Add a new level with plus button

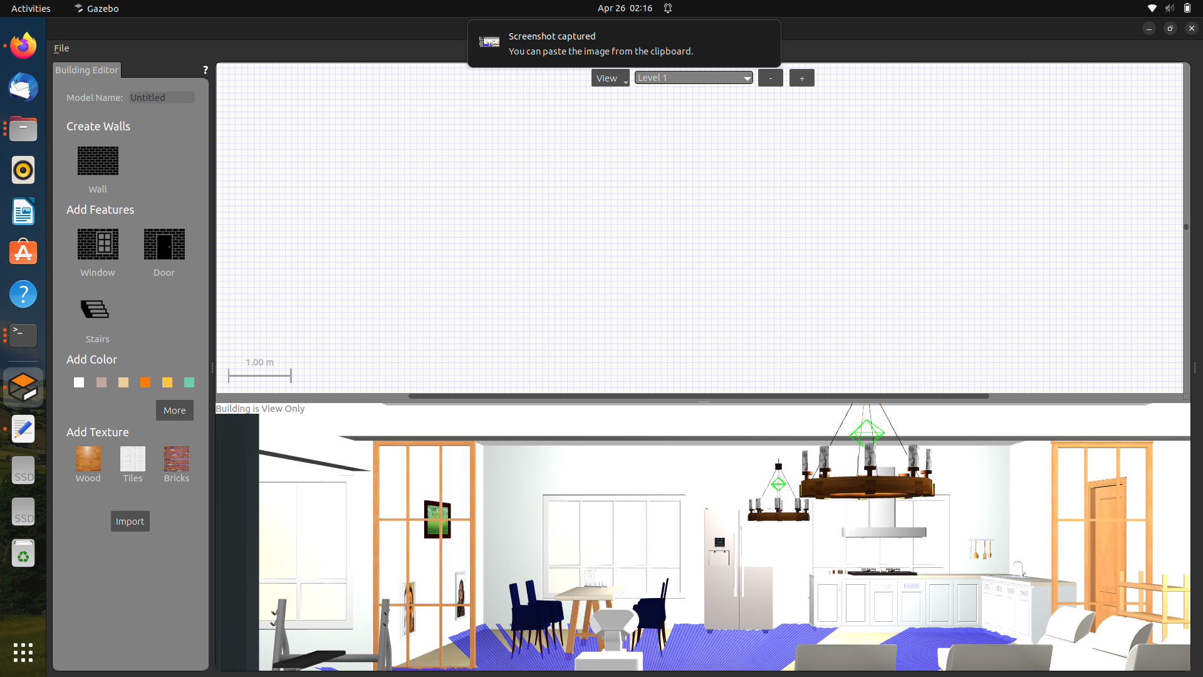tap(801, 78)
